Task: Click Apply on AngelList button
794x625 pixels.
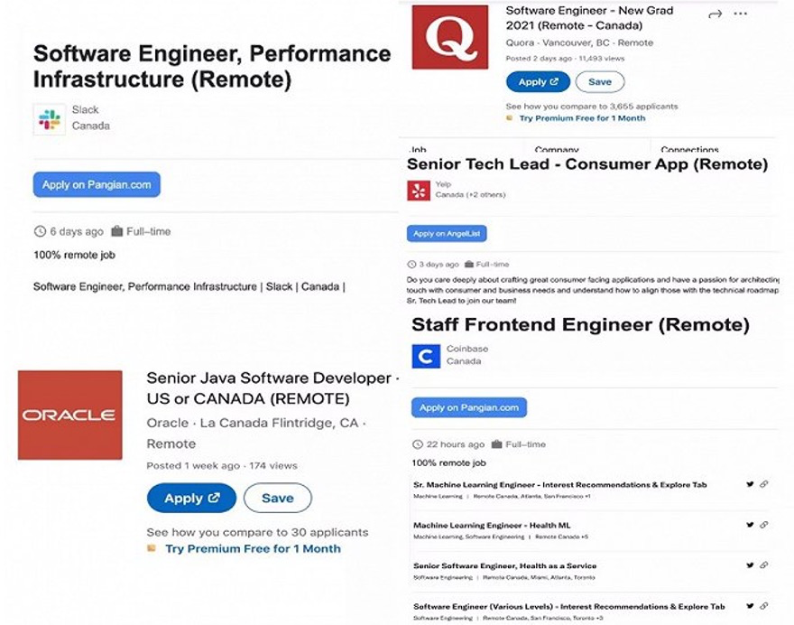Action: pos(447,233)
